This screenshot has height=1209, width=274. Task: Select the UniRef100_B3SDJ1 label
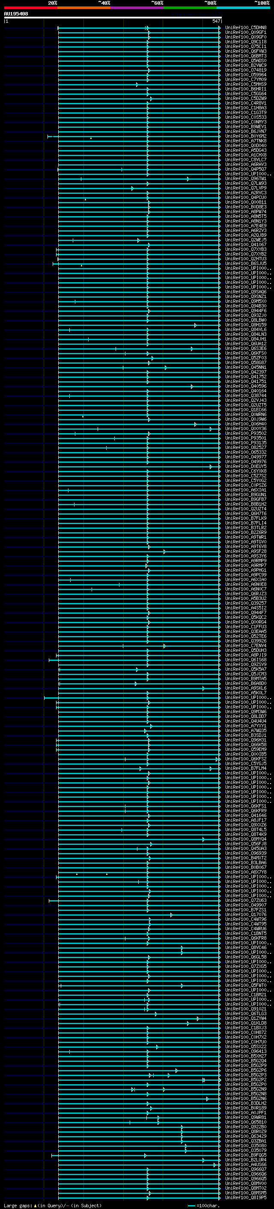pyautogui.click(x=246, y=736)
